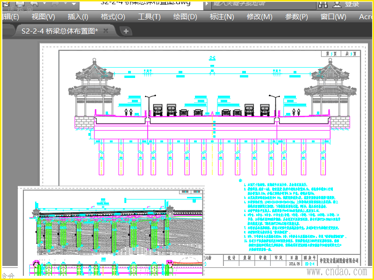The width and height of the screenshot is (374, 280).
Task: Open the 格式(O) menu
Action: point(113,17)
